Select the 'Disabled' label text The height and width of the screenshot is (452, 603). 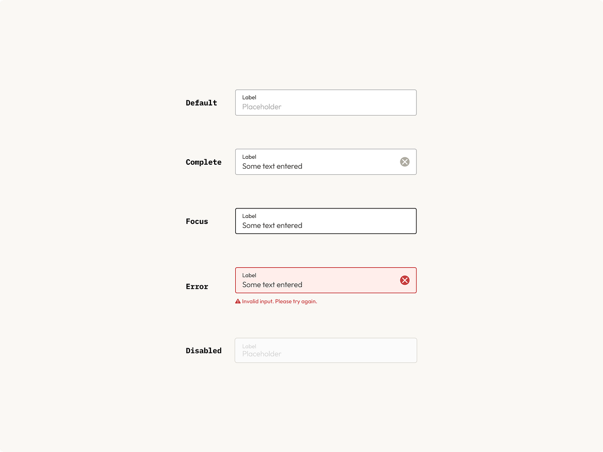coord(204,351)
